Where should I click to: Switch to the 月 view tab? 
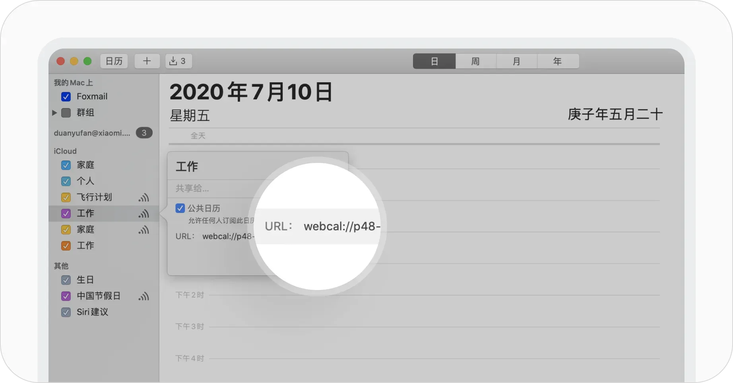coord(516,61)
